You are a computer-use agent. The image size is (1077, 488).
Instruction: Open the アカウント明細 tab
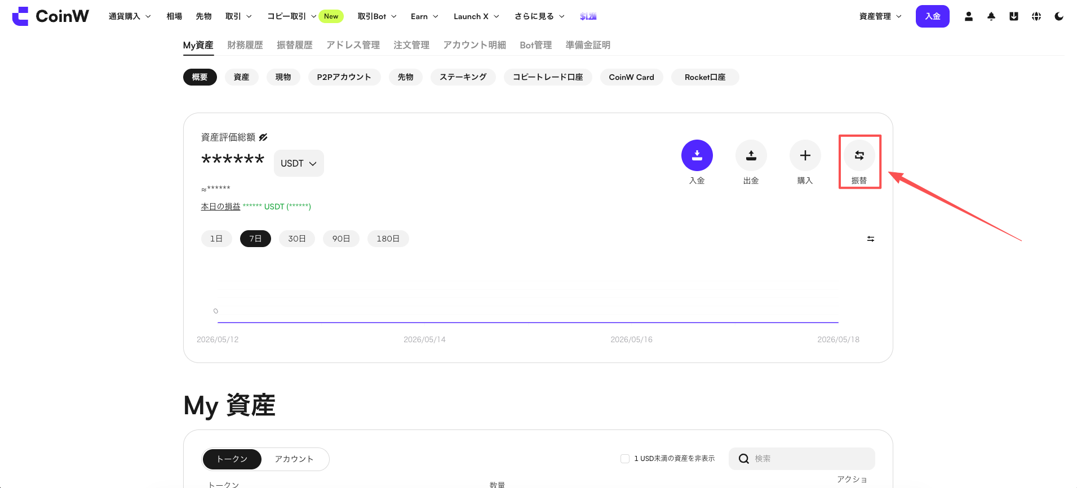tap(475, 45)
